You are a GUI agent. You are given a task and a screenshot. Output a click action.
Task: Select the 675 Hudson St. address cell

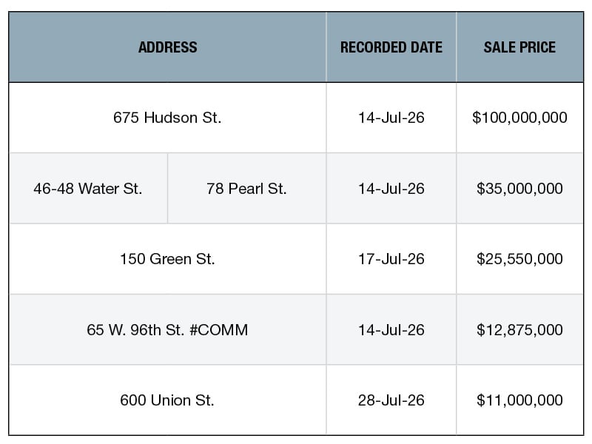pyautogui.click(x=168, y=118)
